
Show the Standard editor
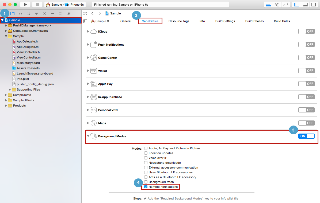[269, 5]
